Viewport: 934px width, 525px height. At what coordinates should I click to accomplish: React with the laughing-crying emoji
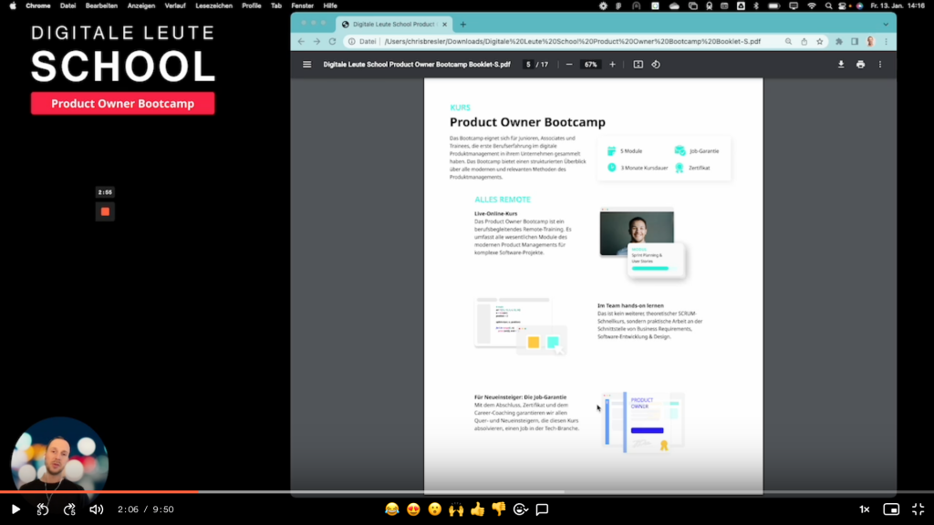click(392, 510)
